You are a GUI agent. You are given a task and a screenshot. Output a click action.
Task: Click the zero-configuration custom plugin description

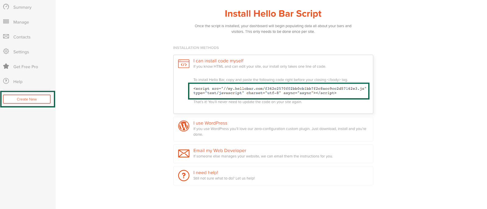(x=280, y=132)
